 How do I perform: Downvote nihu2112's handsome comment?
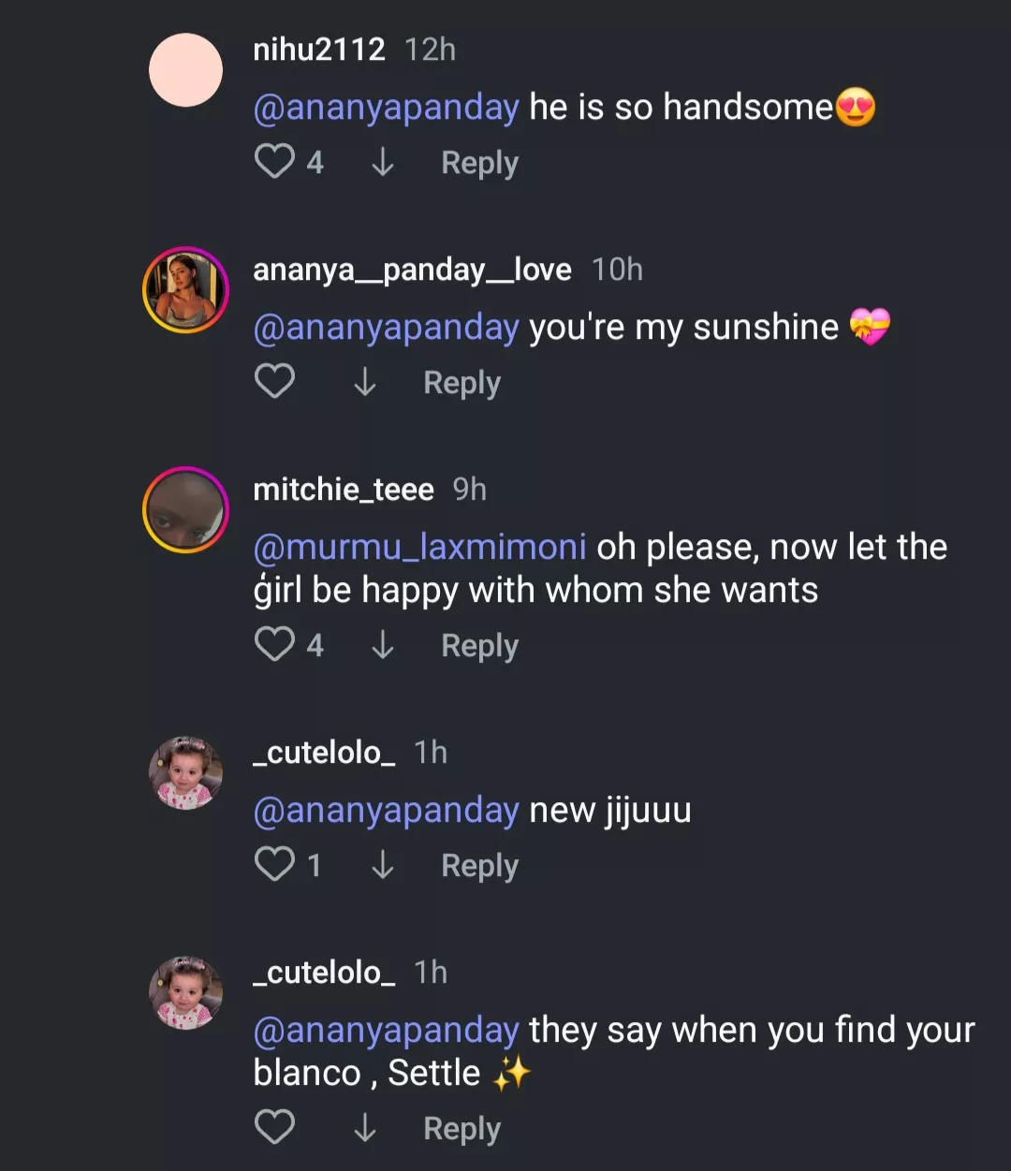[382, 162]
